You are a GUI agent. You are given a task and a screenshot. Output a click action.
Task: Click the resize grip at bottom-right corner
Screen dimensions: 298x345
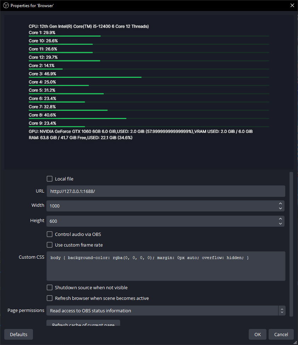(x=296, y=343)
